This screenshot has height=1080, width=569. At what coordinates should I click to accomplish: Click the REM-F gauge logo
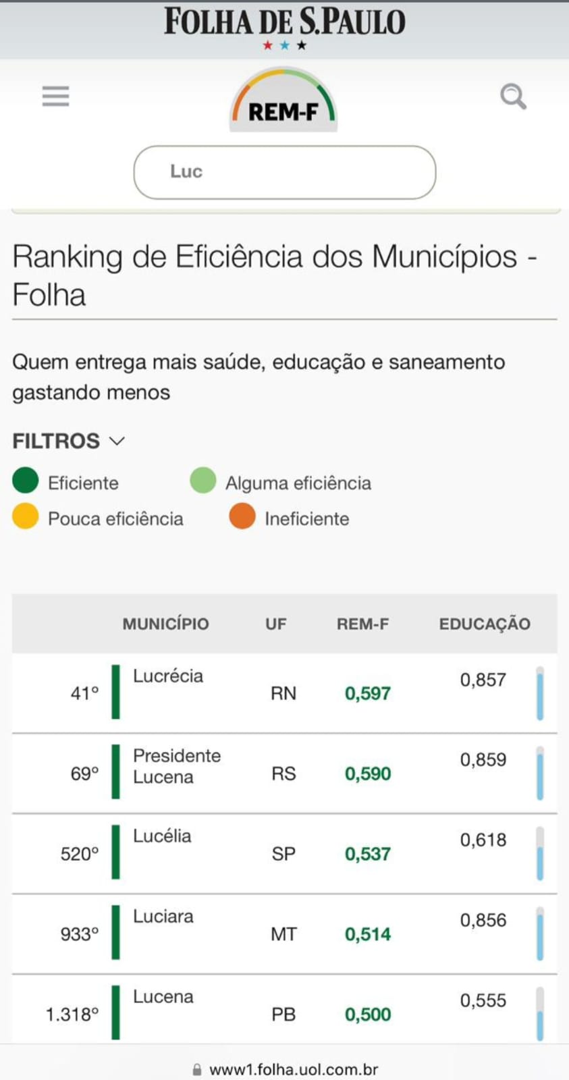click(283, 99)
